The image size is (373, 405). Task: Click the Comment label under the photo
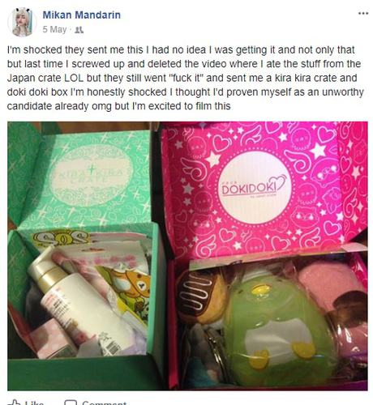pos(105,403)
